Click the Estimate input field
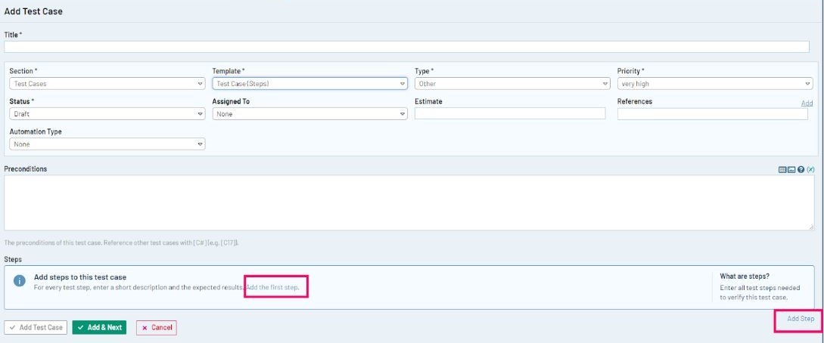824x343 pixels. click(510, 113)
